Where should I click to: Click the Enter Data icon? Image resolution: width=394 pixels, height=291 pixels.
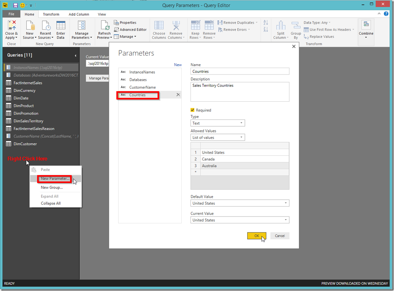[x=61, y=25]
